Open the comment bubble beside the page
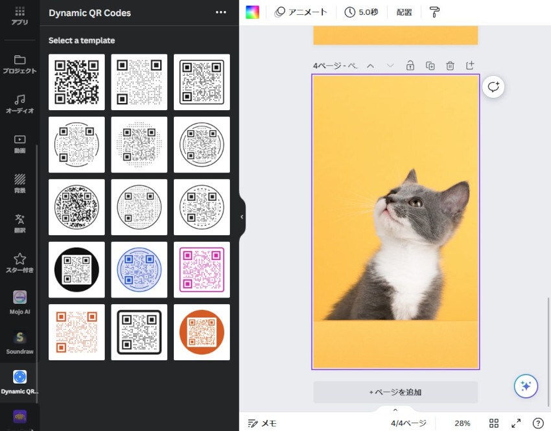551x431 pixels. coord(493,87)
